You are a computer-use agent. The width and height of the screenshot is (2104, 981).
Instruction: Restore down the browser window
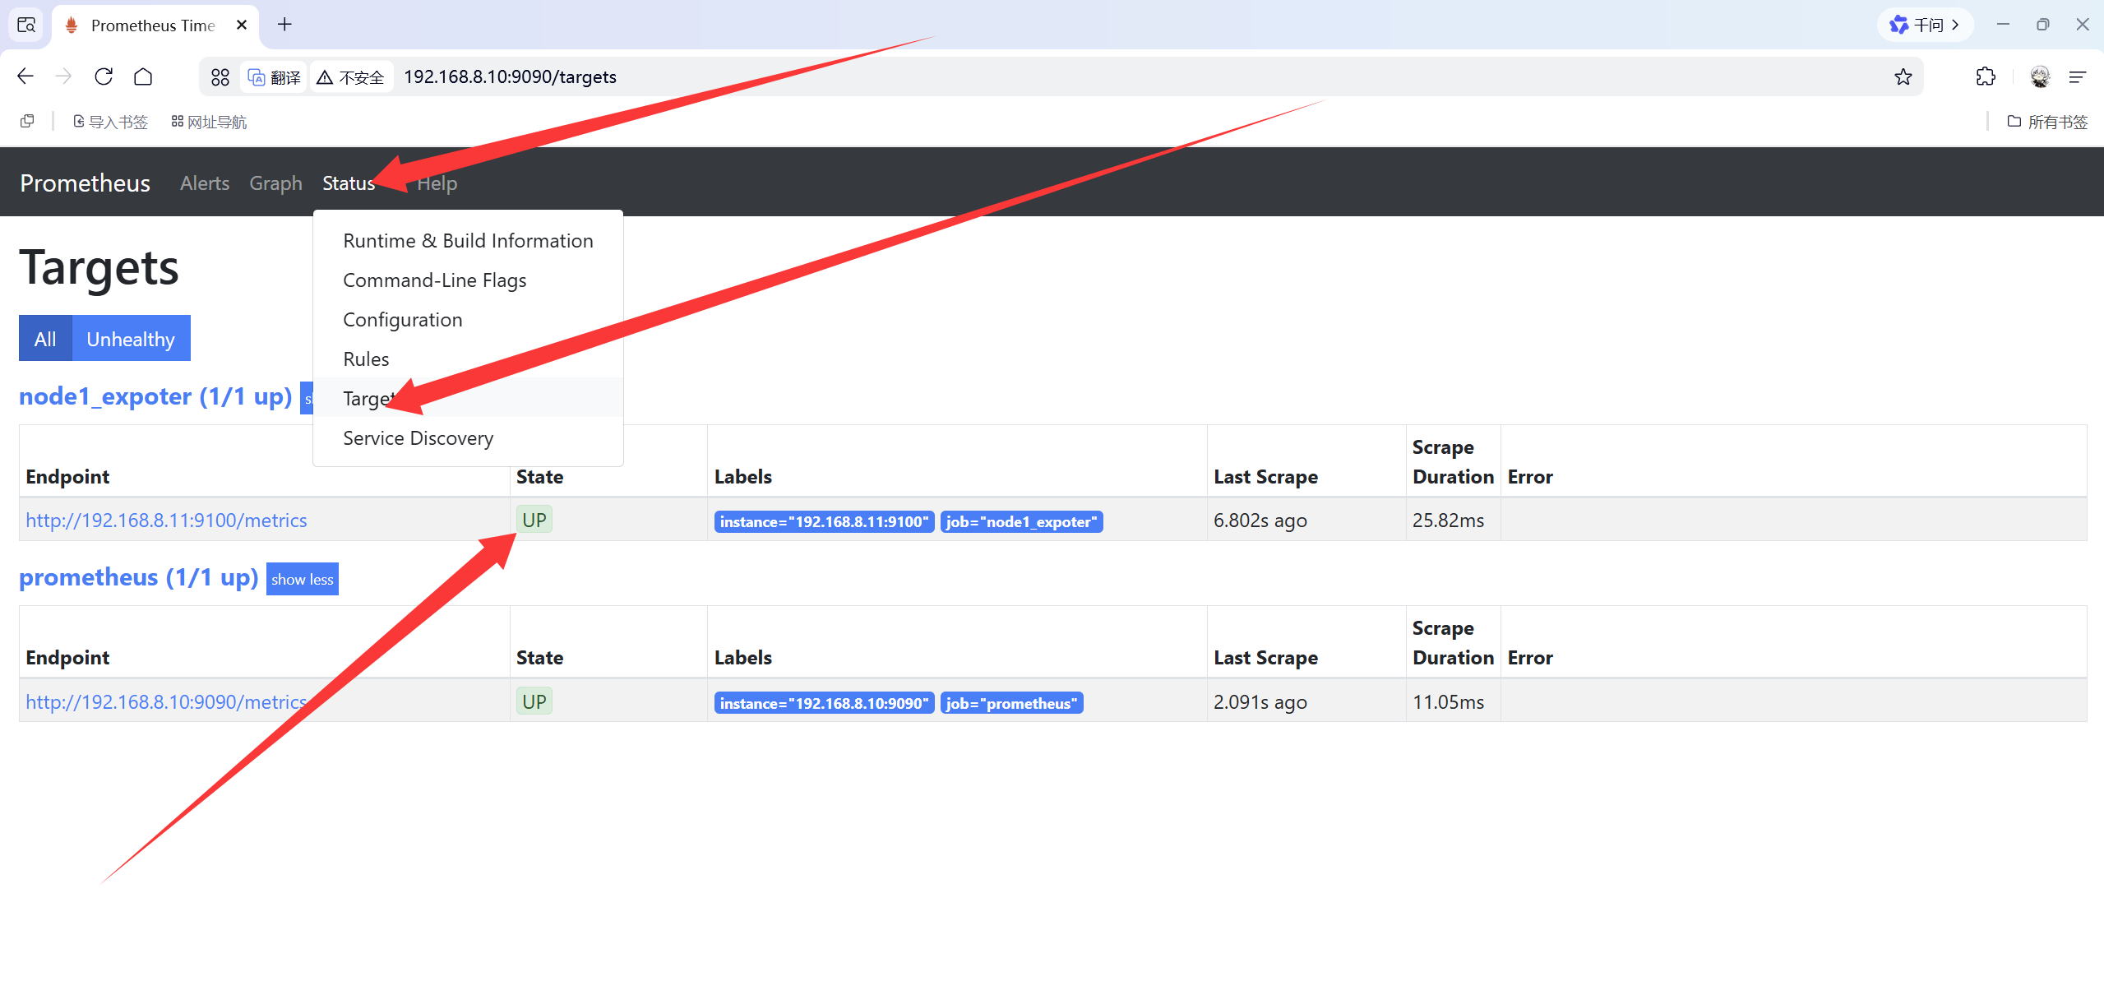(x=2042, y=25)
